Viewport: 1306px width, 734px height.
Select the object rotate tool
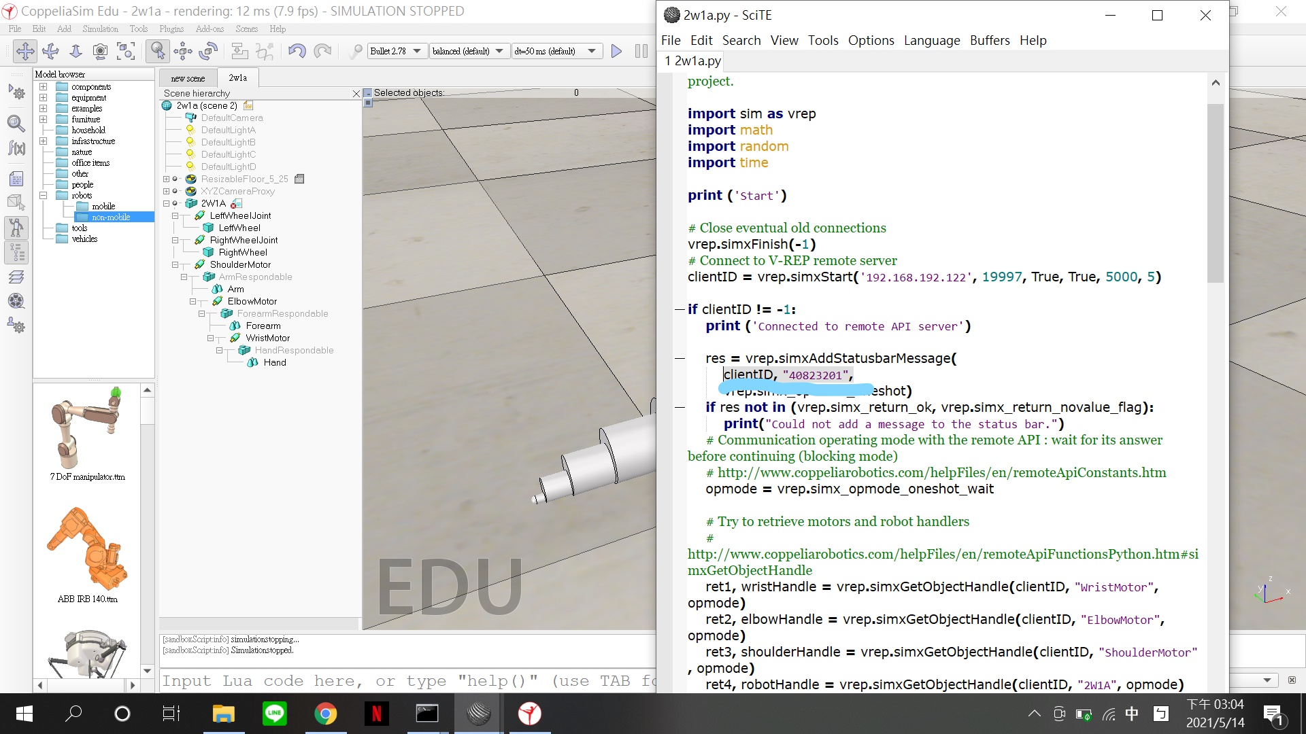pyautogui.click(x=210, y=51)
